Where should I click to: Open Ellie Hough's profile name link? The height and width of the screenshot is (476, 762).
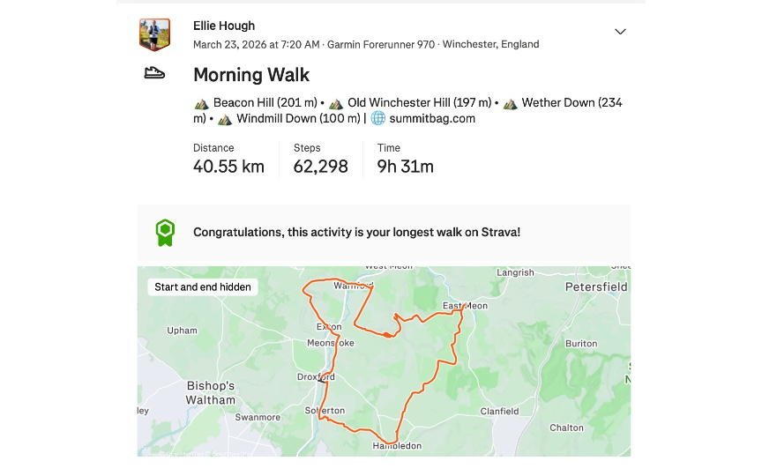click(223, 26)
